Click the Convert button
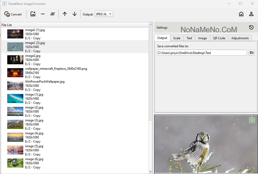The height and width of the screenshot is (174, 258). [x=13, y=14]
